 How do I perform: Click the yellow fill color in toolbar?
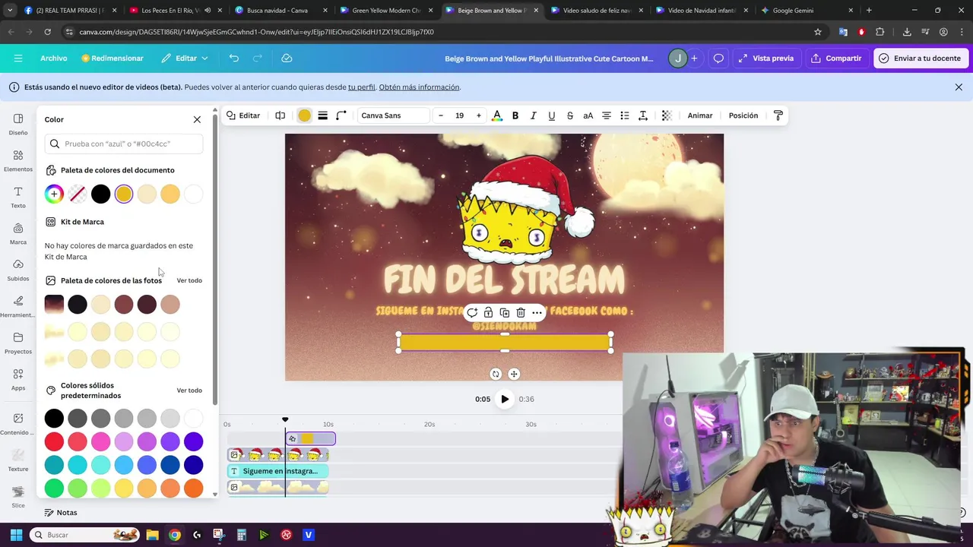304,115
